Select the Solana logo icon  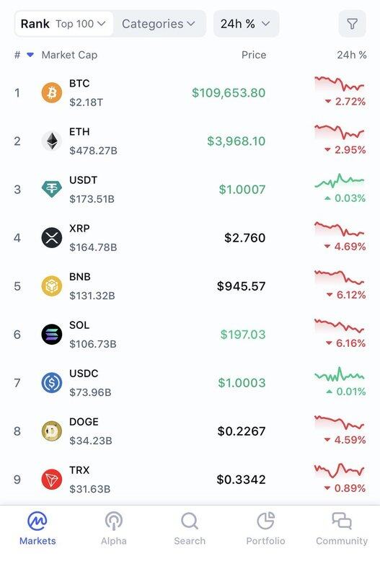(51, 335)
